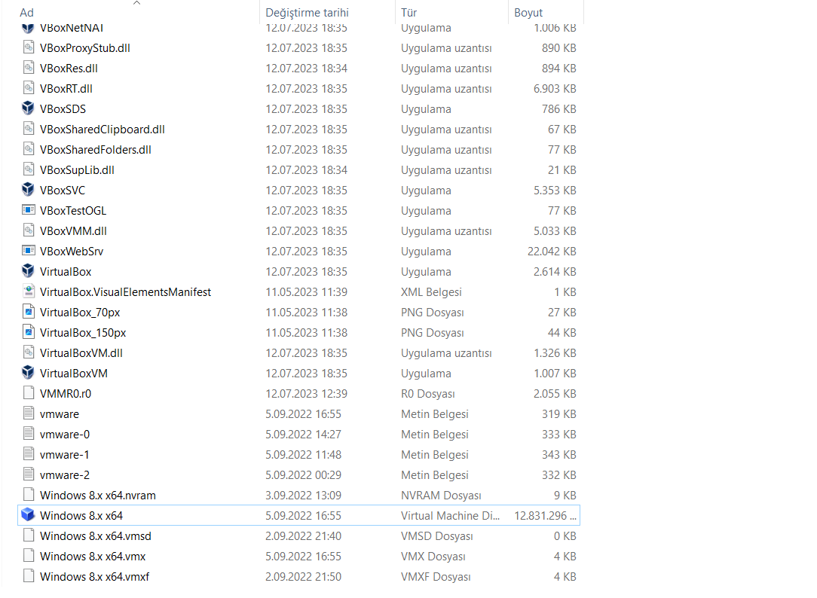Click the NVRAM Dosyası type cell
Screen dimensions: 817x598
click(x=441, y=495)
